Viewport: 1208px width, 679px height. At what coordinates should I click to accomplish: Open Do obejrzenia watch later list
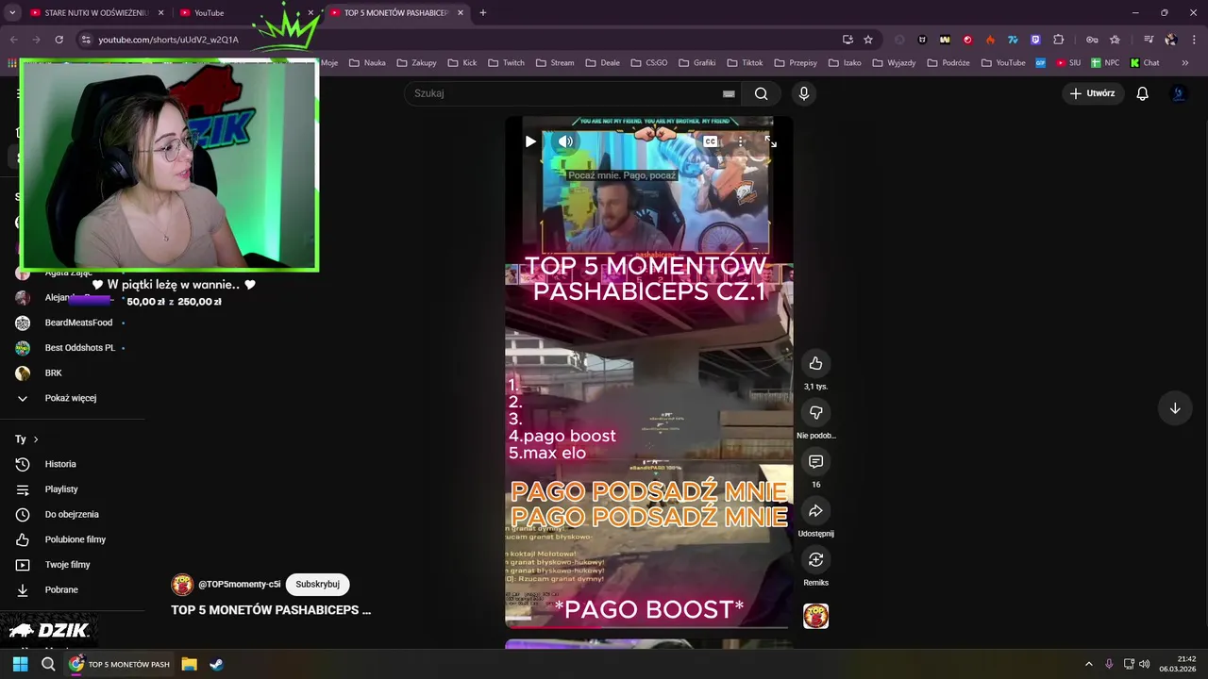[72, 514]
